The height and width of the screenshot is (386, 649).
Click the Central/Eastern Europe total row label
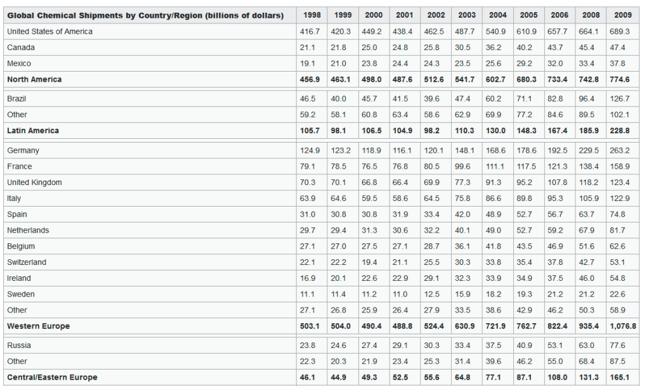tap(52, 377)
